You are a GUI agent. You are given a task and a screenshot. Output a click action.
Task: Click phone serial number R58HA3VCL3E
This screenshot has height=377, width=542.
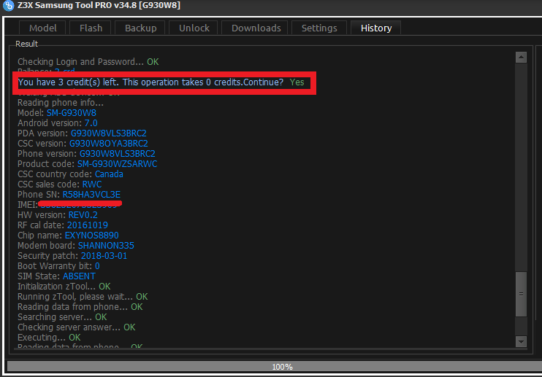(x=91, y=195)
